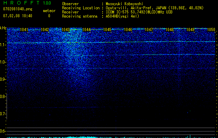Click the meteor count value 0
Viewport: 218px width, 138px height.
pyautogui.click(x=49, y=16)
